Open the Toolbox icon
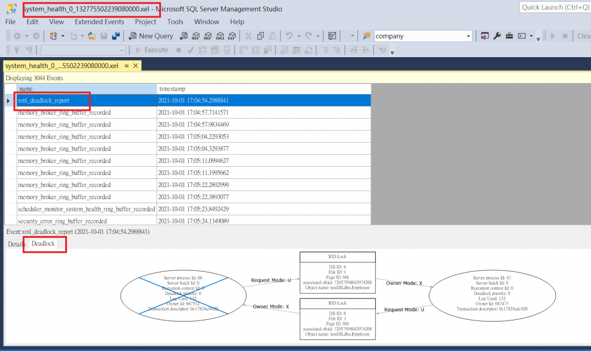 509,36
